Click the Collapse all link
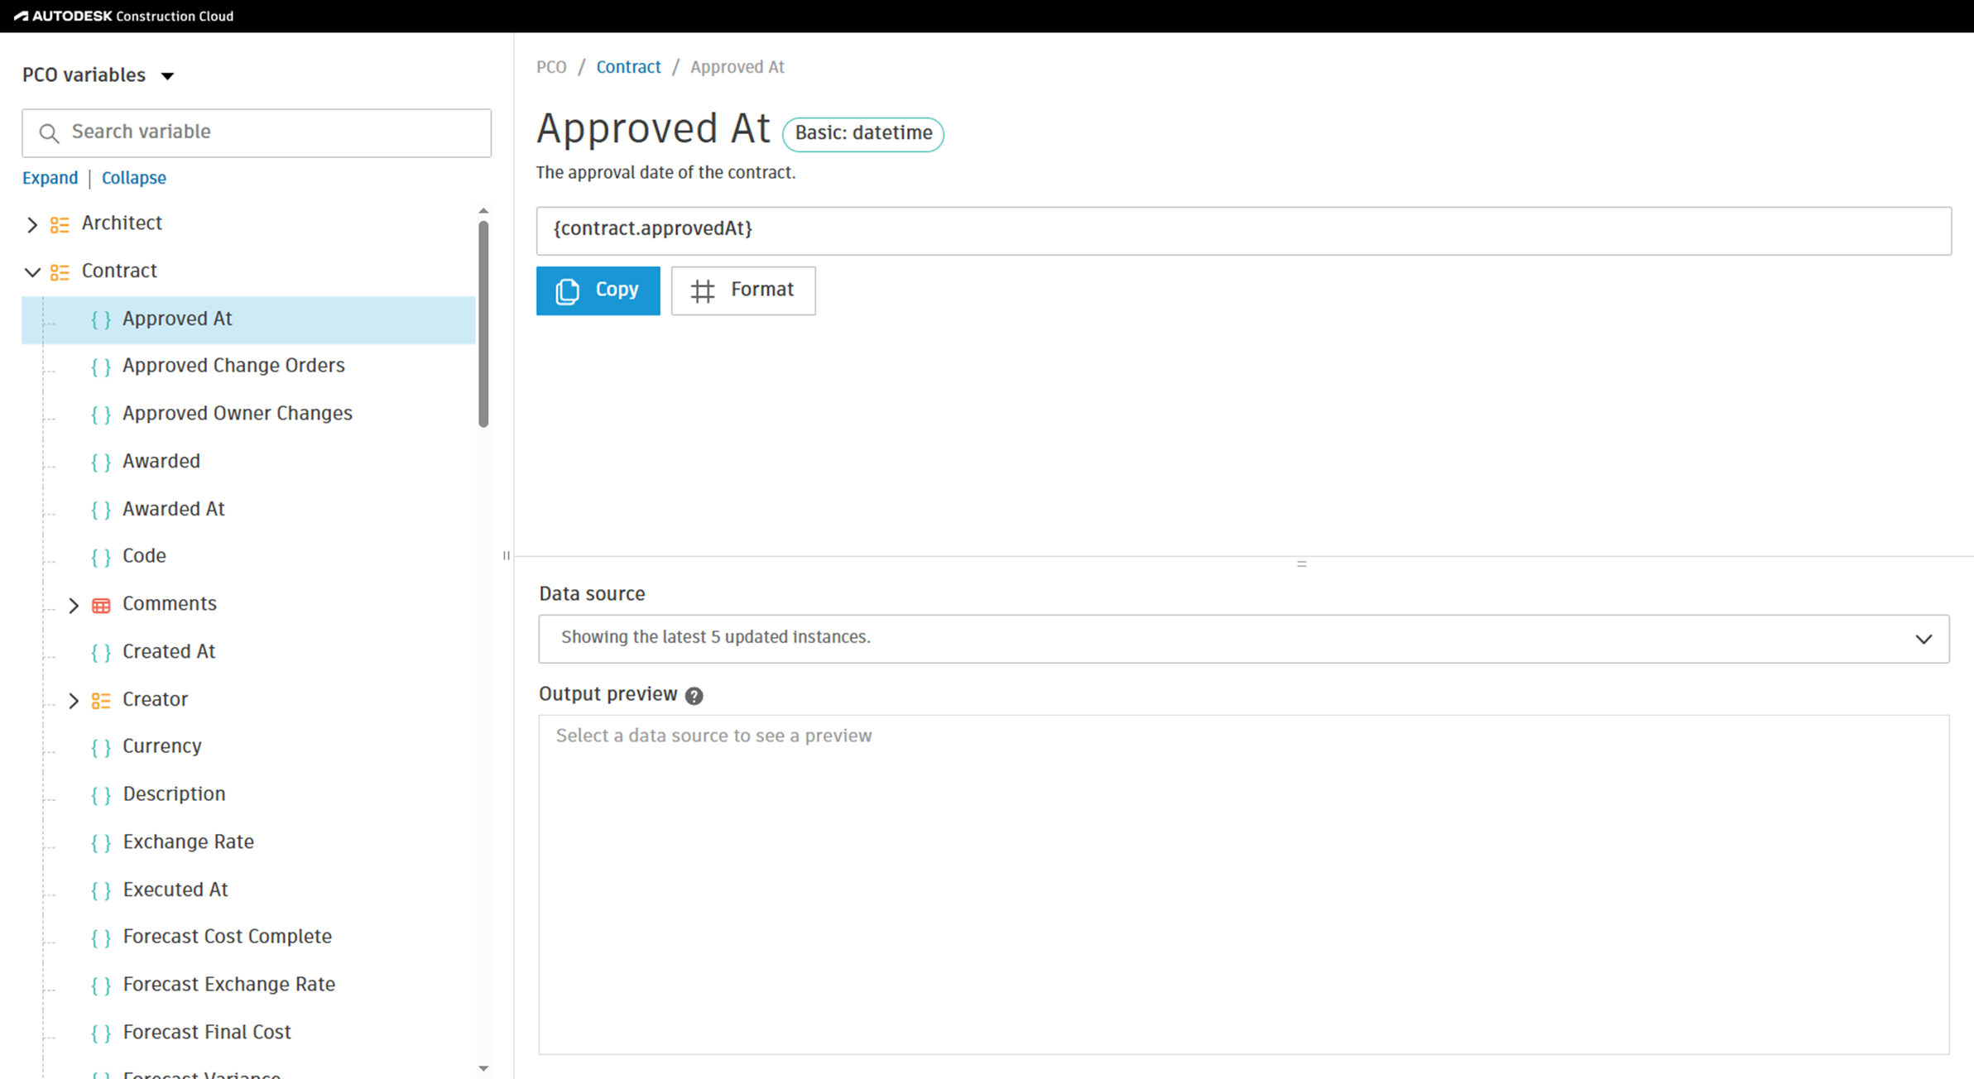The width and height of the screenshot is (1974, 1079). point(133,178)
